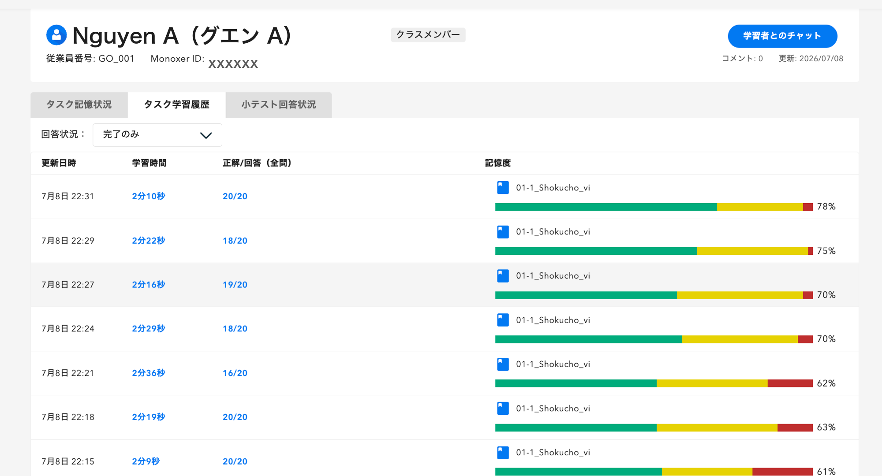Click 更新日時 column header
The image size is (882, 476).
(59, 163)
